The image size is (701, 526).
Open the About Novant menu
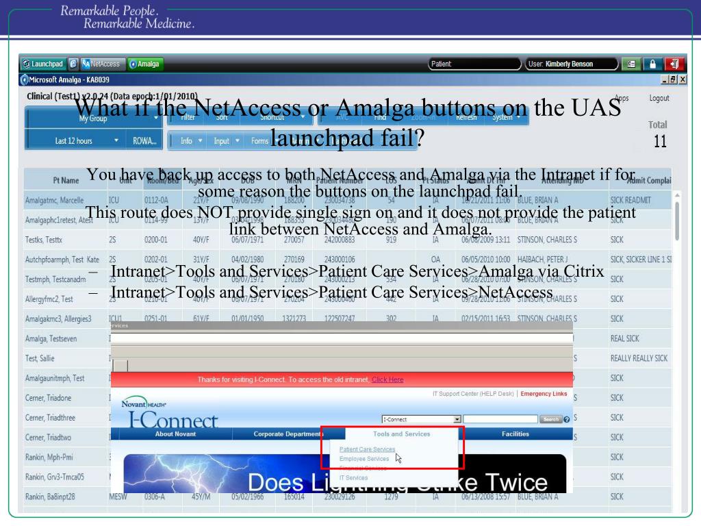[175, 434]
